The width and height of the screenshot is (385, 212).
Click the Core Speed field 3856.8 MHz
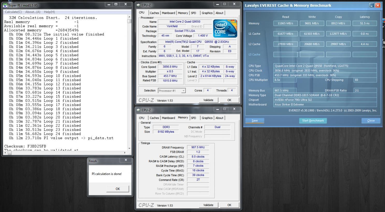[x=170, y=67]
